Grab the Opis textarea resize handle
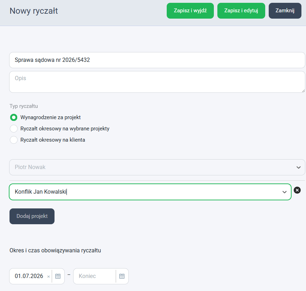 (303, 91)
